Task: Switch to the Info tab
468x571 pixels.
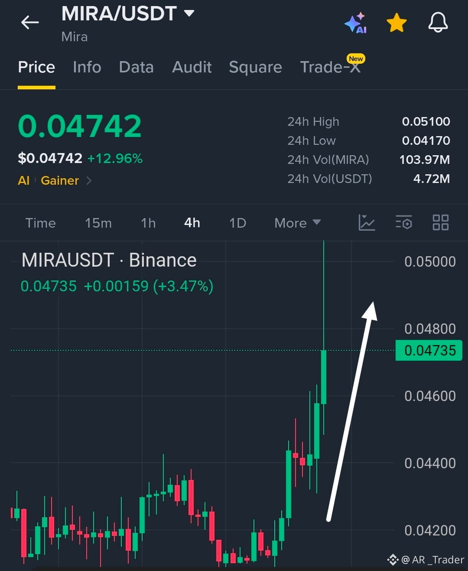Action: click(87, 67)
